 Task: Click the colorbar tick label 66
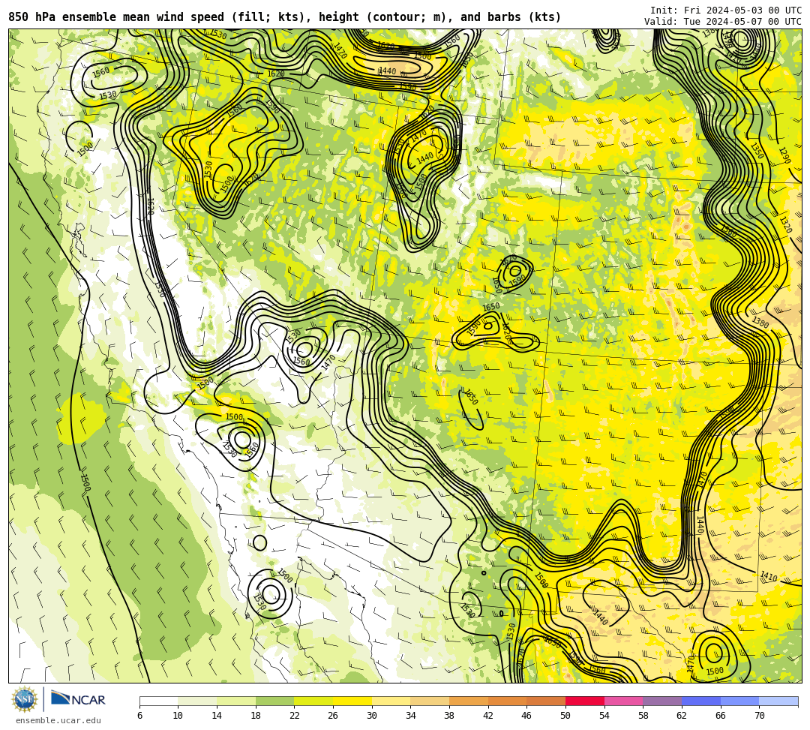(x=721, y=716)
